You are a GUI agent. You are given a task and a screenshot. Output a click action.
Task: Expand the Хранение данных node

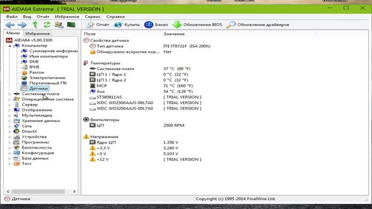pyautogui.click(x=10, y=121)
